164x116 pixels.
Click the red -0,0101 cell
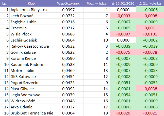pyautogui.click(x=150, y=34)
